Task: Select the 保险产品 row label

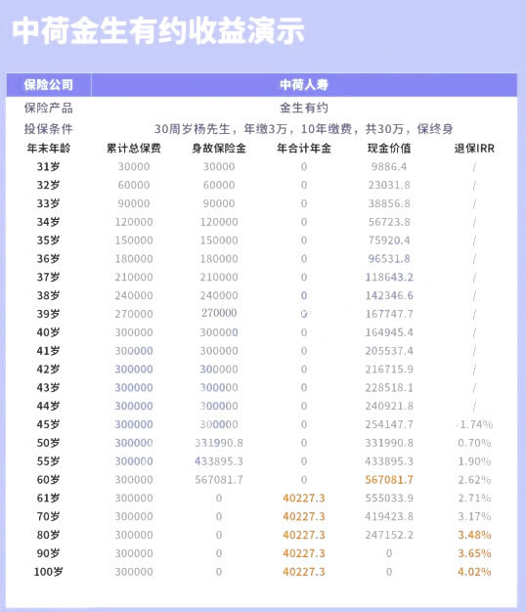Action: (x=48, y=109)
